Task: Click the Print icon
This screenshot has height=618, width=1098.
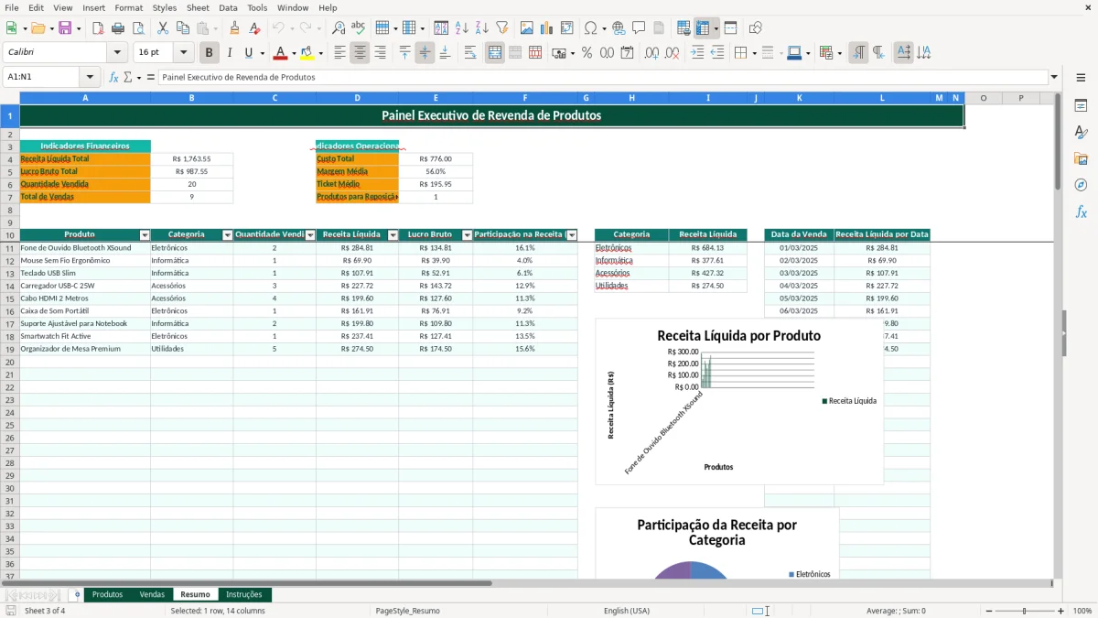Action: click(117, 28)
